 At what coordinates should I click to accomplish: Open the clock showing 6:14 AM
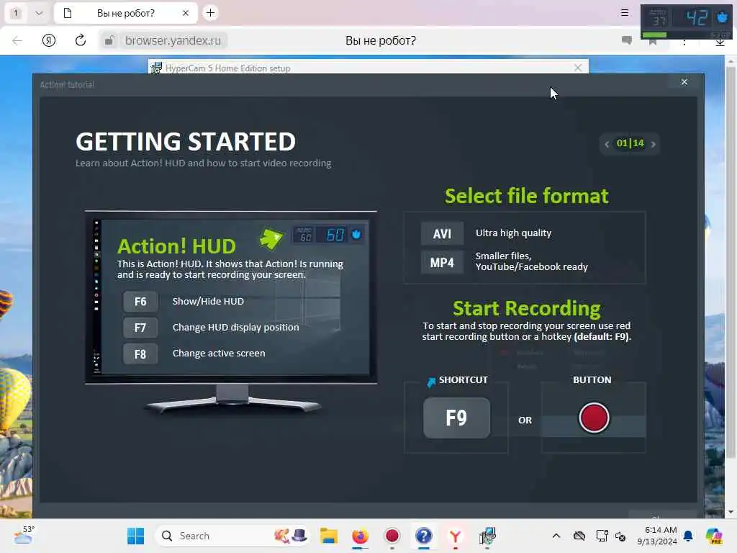pos(657,536)
